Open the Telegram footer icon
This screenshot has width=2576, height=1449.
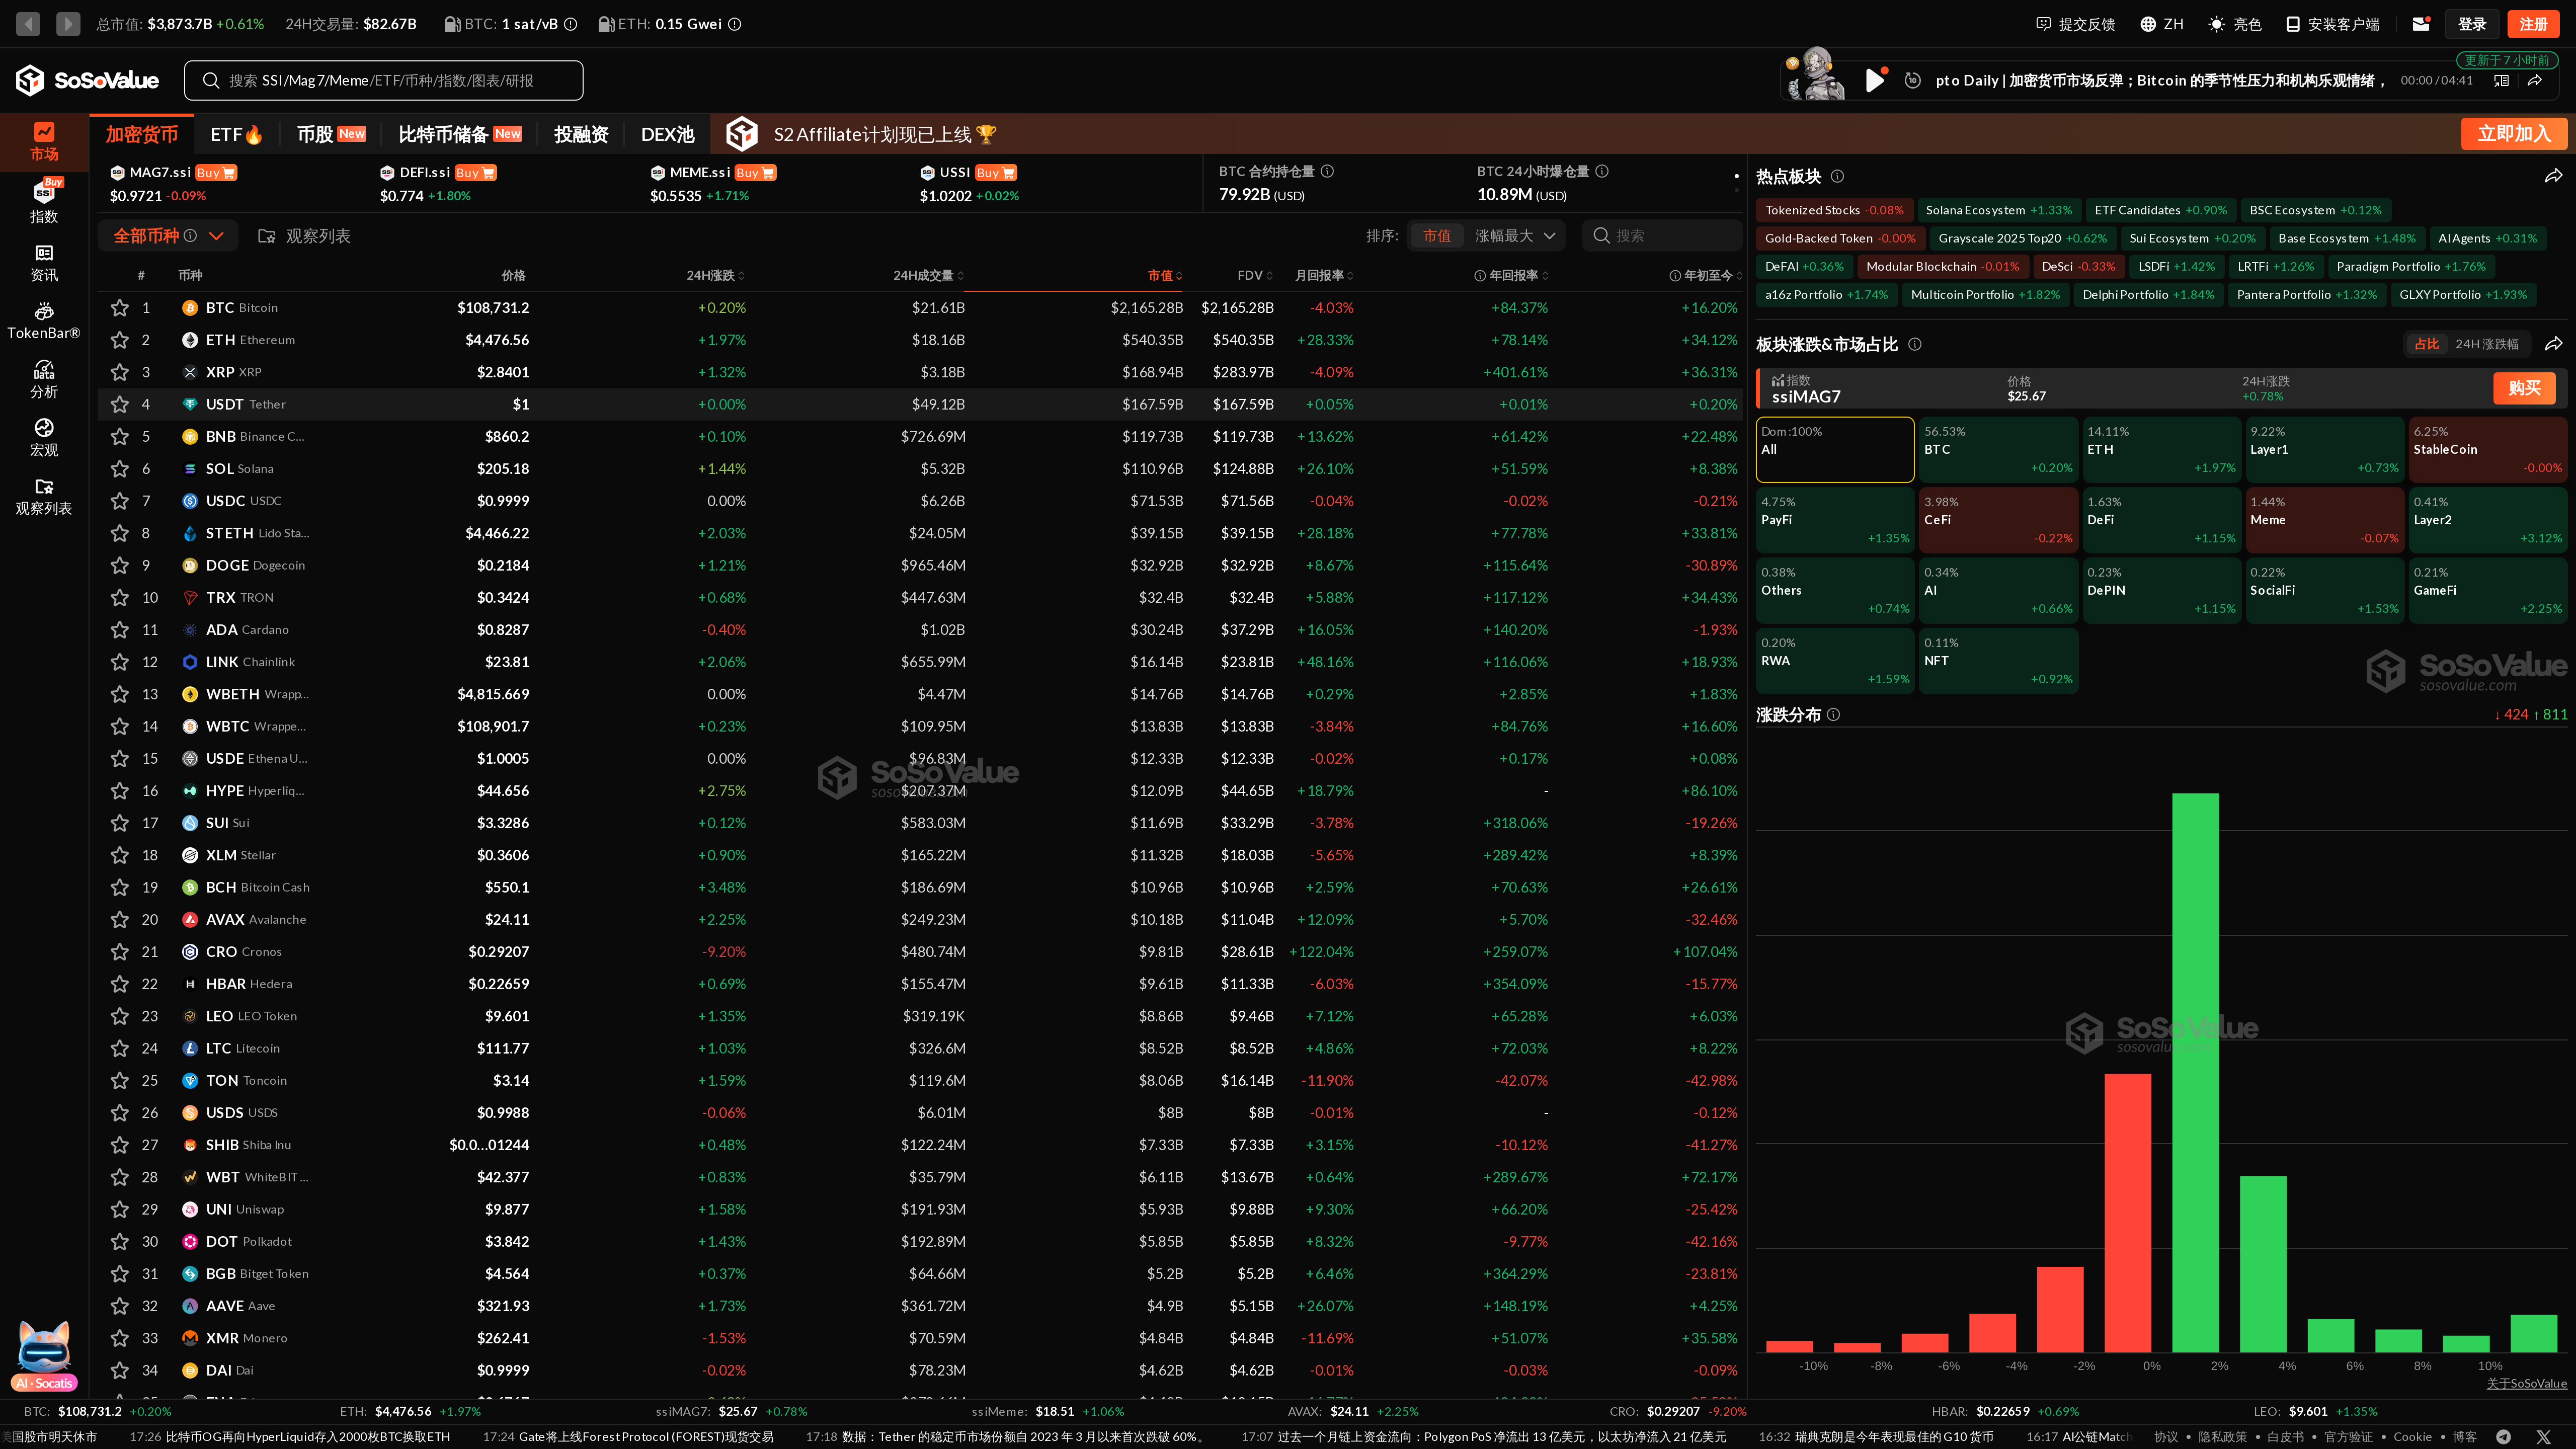pos(2504,1436)
